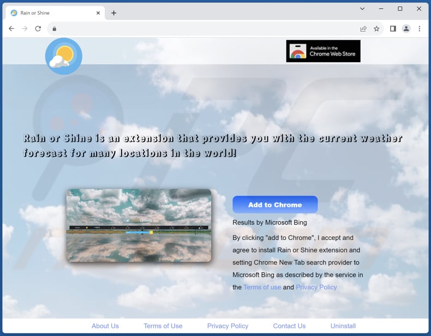
Task: Bookmark this tab with star icon
Action: click(x=376, y=28)
